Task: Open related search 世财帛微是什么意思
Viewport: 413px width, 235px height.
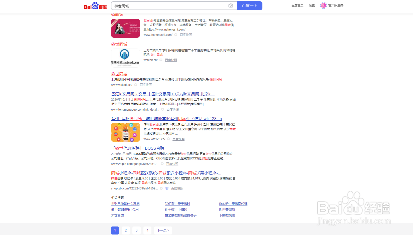Action: click(125, 204)
